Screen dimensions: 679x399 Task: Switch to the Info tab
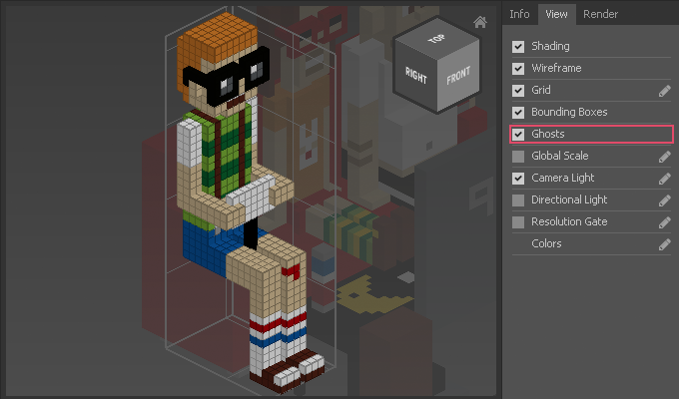(x=519, y=14)
